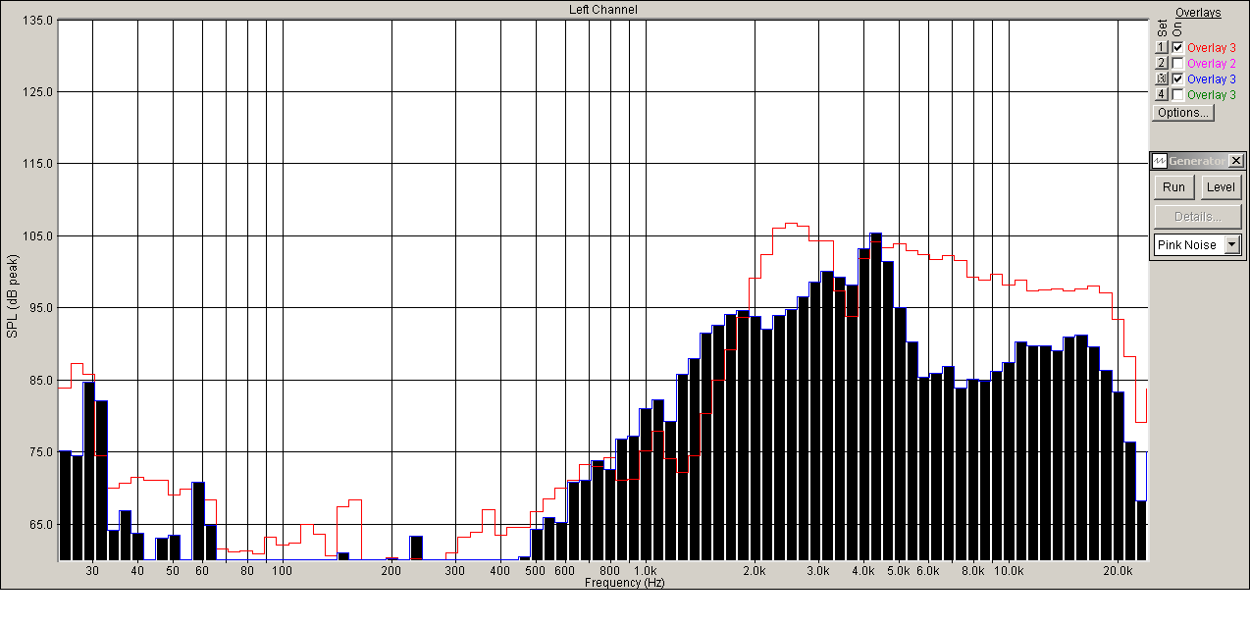Click the Left Channel title
The image size is (1250, 625).
[x=603, y=9]
